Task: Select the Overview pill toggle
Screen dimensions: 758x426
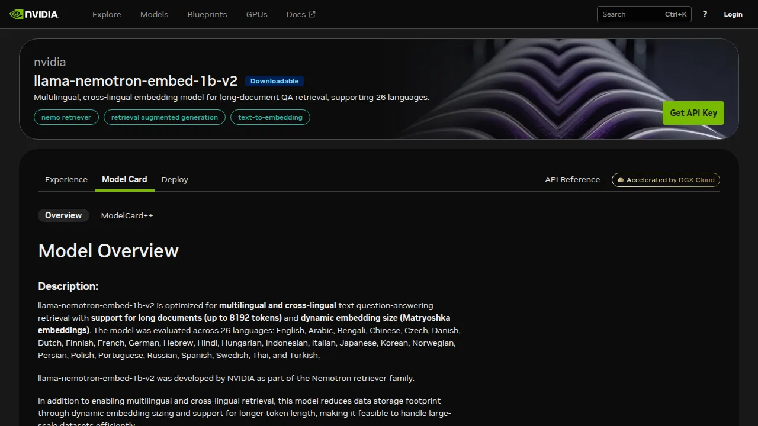Action: click(63, 215)
